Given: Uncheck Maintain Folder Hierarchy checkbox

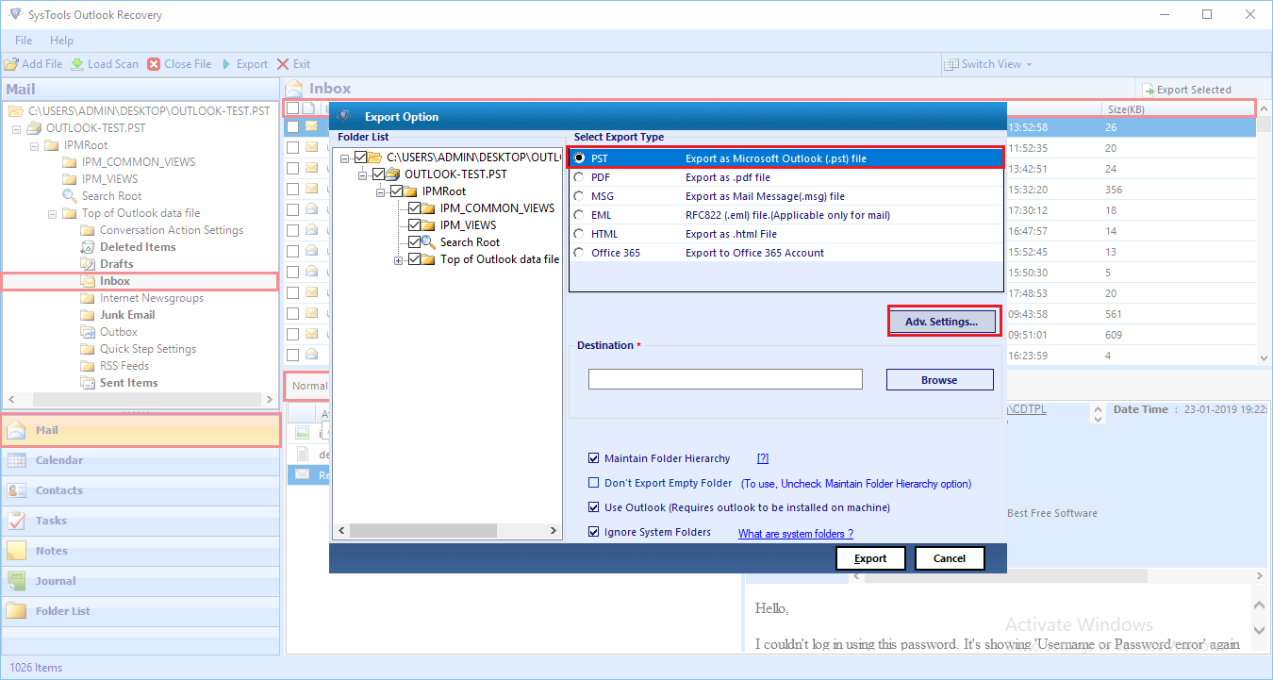Looking at the screenshot, I should (594, 458).
